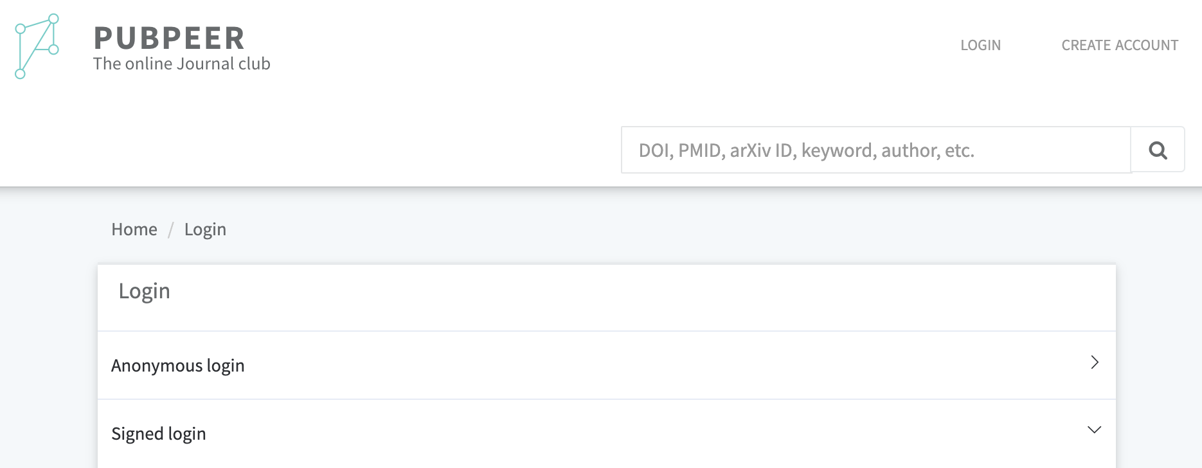
Task: Open the CREATE ACCOUNT navigation item
Action: click(1119, 45)
